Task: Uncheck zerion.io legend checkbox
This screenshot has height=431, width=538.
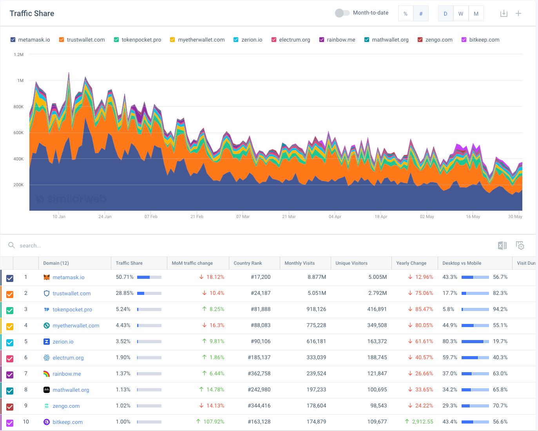Action: click(x=236, y=40)
